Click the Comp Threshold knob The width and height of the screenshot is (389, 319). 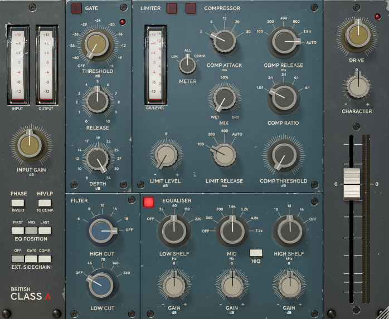click(x=284, y=156)
